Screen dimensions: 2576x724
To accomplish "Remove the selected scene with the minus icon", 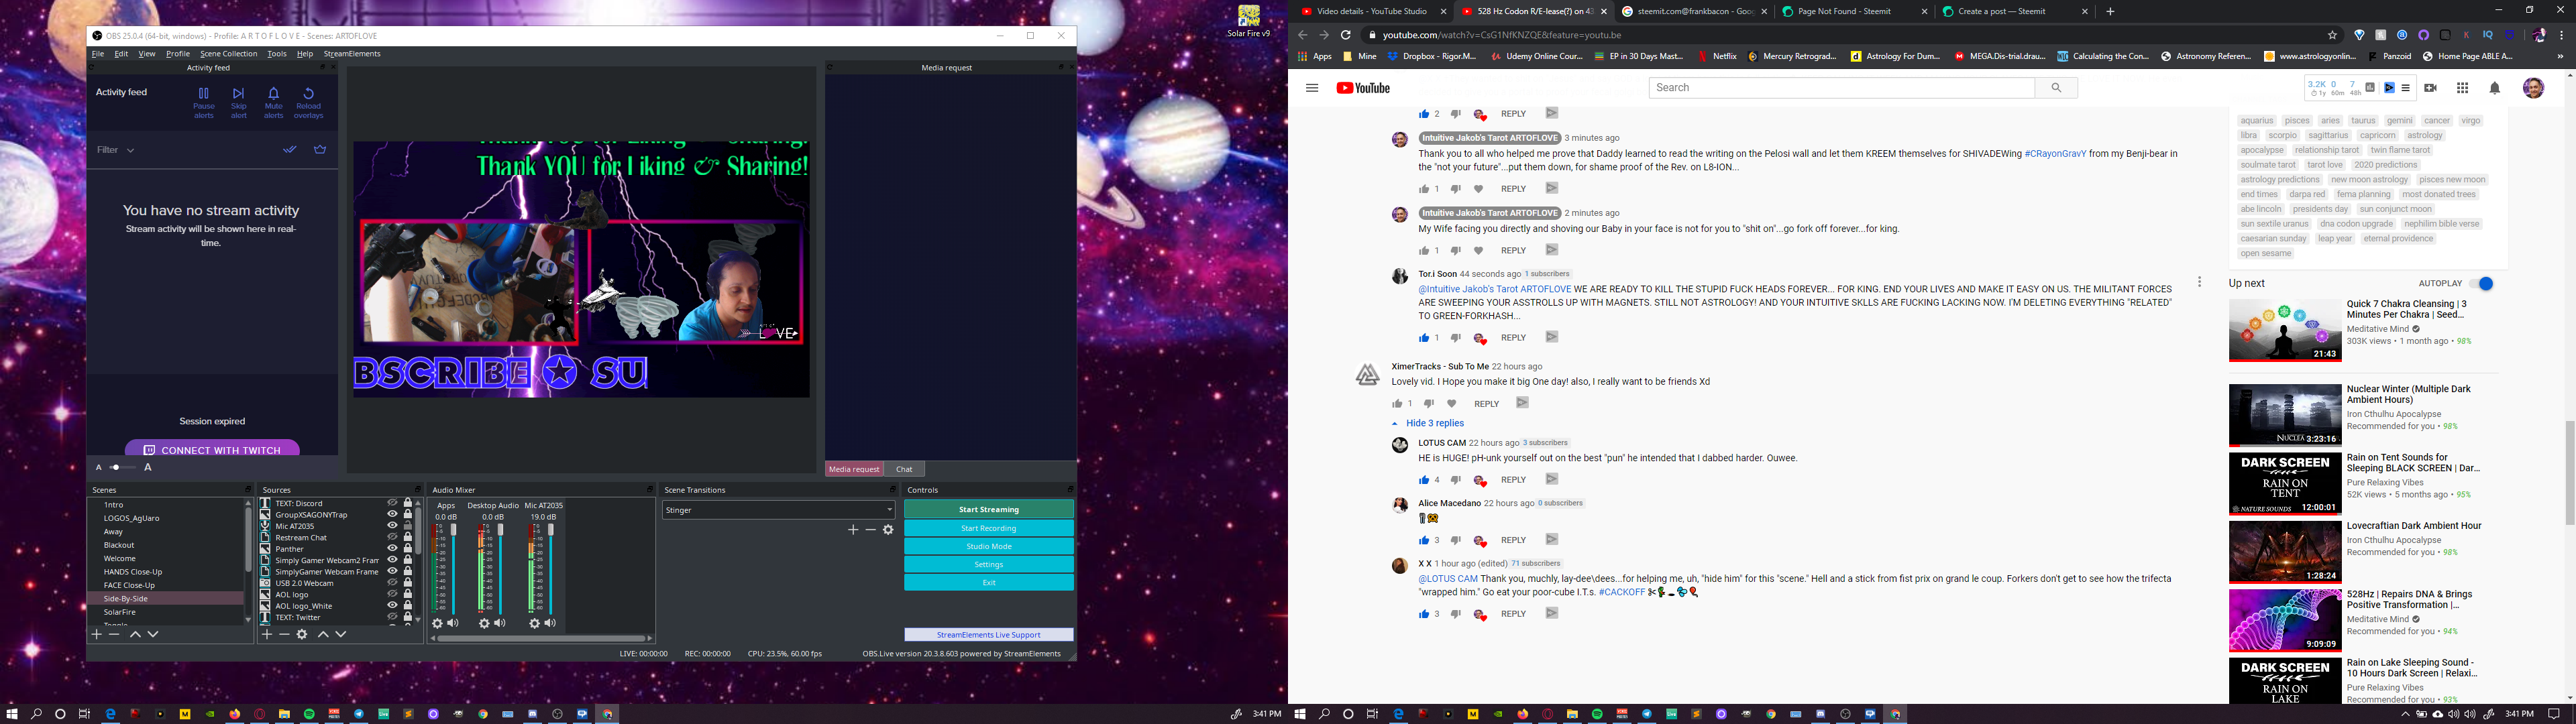I will [114, 634].
